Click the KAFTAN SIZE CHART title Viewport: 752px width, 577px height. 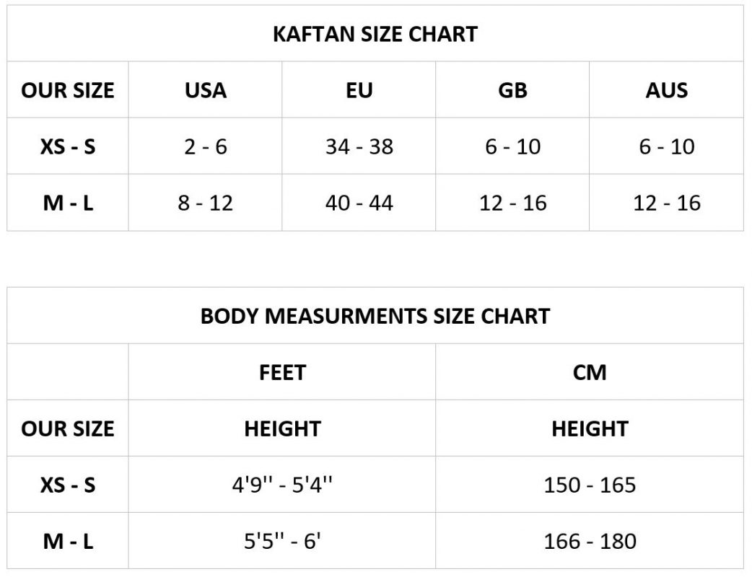click(x=375, y=34)
